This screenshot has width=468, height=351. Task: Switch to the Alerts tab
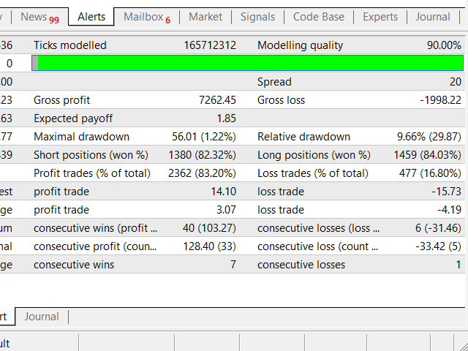[x=91, y=17]
